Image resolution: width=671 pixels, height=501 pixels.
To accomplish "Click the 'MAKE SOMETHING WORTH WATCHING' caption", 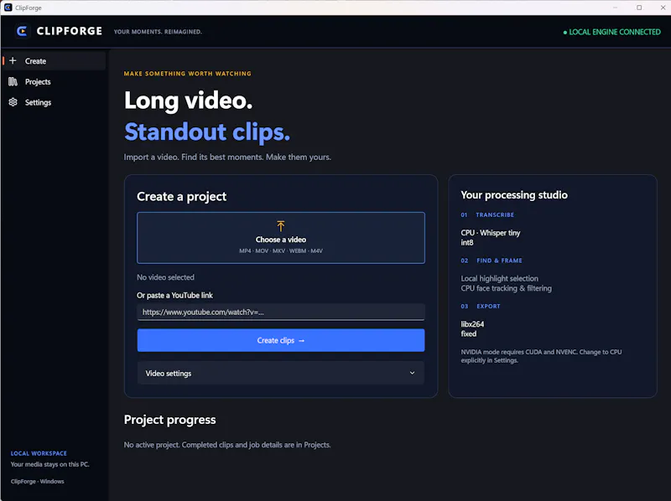I will (x=187, y=74).
